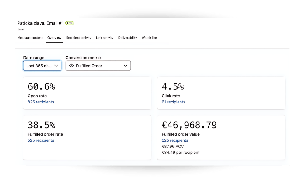Click the code icon in Conversion metric

(71, 66)
